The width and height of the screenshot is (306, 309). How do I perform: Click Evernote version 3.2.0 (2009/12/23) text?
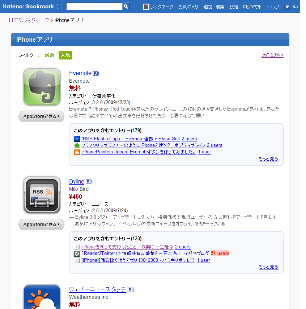tap(99, 103)
